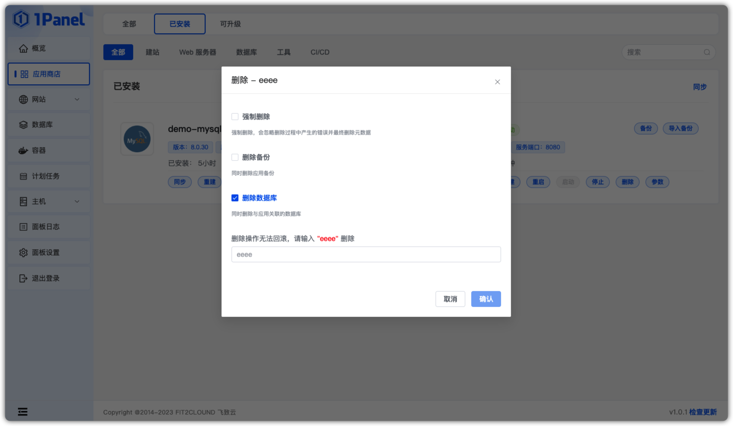The height and width of the screenshot is (426, 733).
Task: Expand the 网站 submenu chevron
Action: [77, 99]
